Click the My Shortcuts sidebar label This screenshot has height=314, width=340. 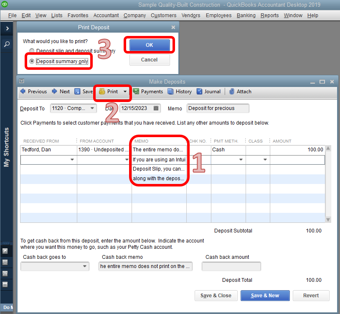tap(7, 147)
